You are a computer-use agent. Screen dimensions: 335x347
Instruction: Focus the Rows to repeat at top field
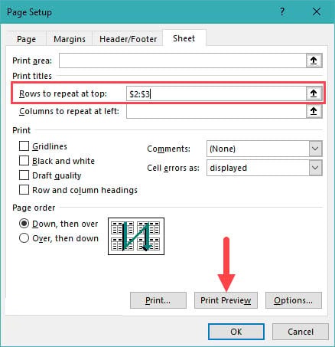click(216, 93)
